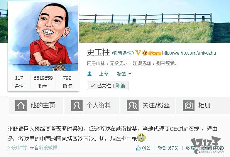This screenshot has width=230, height=157.
Task: Click the two-people icon for 关注/粉丝
Action: [x=133, y=105]
